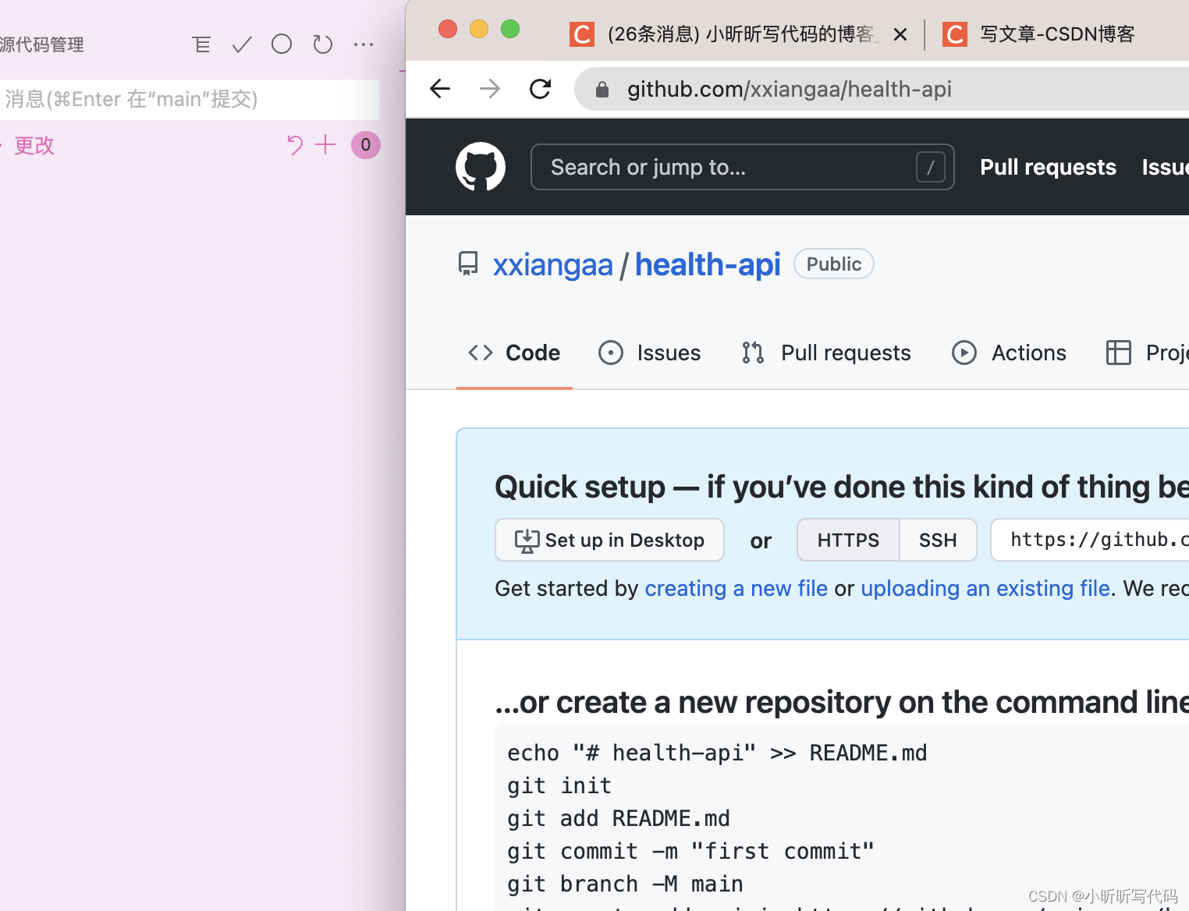Select the Pull requests repository tab
1189x911 pixels.
click(826, 353)
